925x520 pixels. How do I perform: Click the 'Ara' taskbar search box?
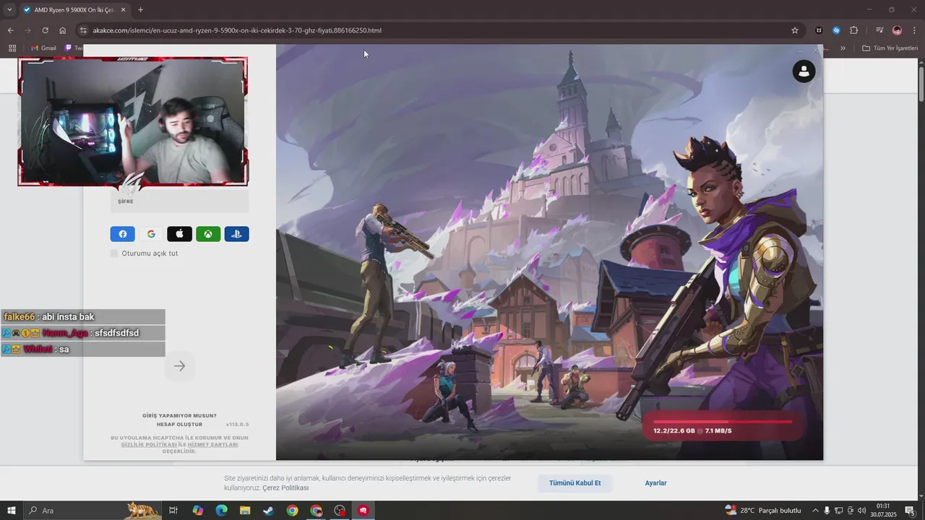click(x=94, y=511)
